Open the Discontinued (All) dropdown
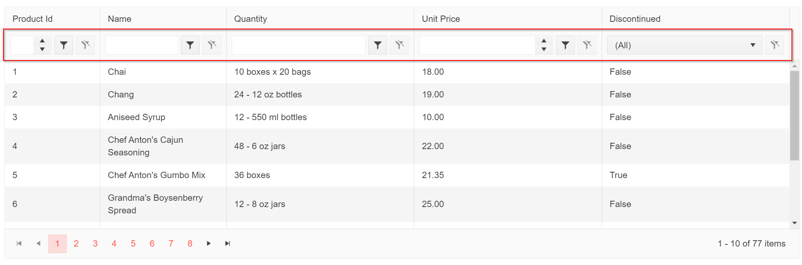Screen dimensions: 802x265 click(x=684, y=45)
